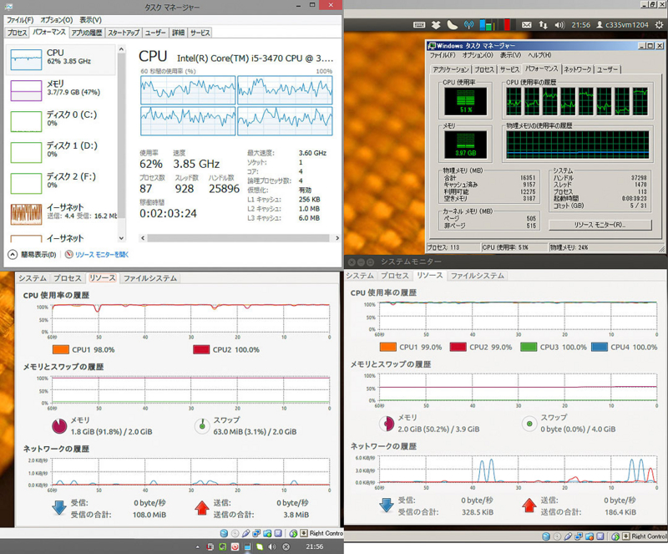The image size is (668, 554).
Task: Select メモリ in performance sidebar
Action: pyautogui.click(x=61, y=90)
